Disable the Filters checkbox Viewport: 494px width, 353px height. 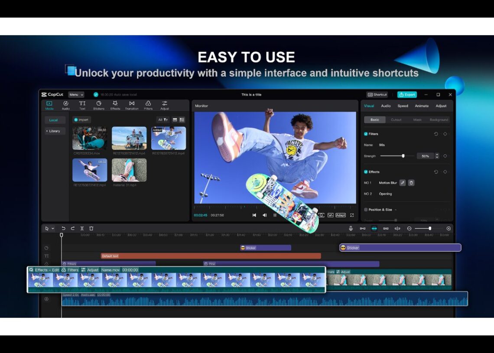click(366, 134)
